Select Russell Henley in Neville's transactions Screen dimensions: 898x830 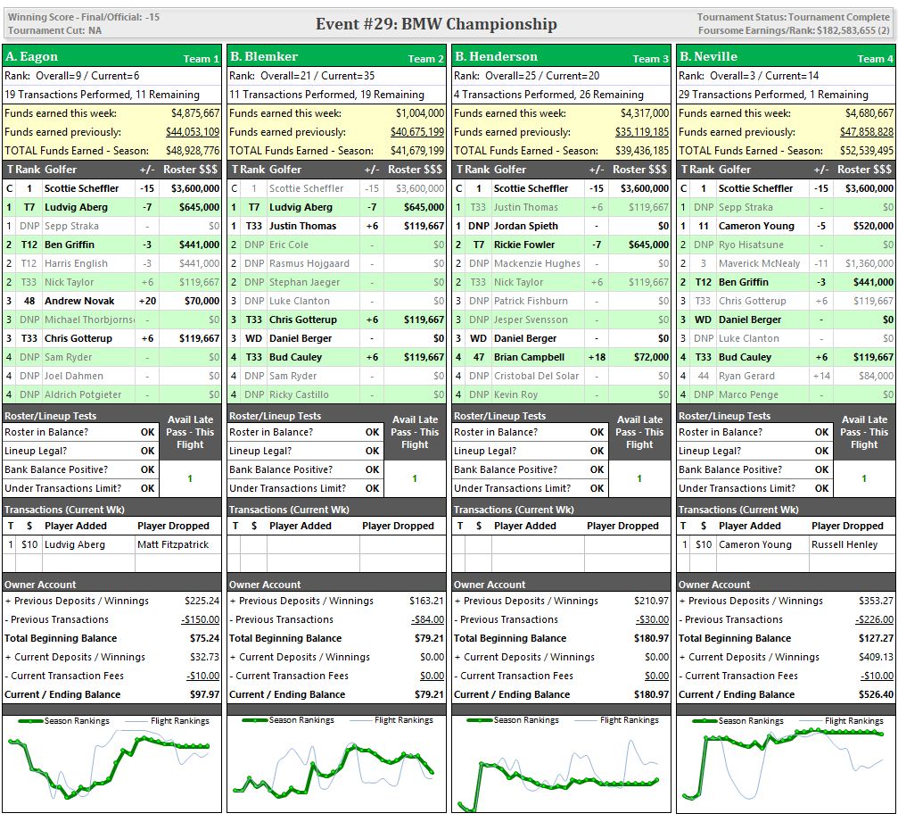click(x=844, y=544)
